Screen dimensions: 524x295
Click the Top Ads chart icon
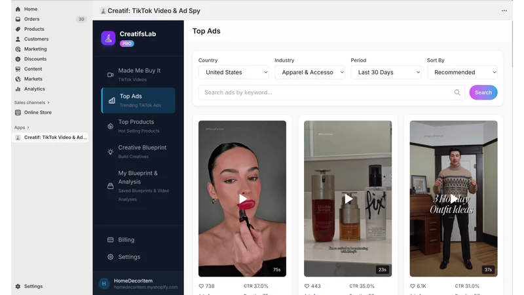[x=112, y=100]
